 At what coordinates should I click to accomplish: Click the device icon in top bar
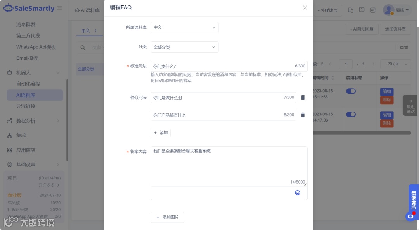coord(350,10)
